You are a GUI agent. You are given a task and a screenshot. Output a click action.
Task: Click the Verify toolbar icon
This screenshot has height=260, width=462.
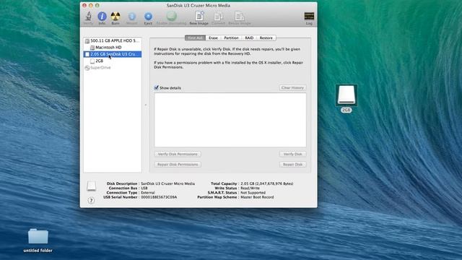(88, 17)
